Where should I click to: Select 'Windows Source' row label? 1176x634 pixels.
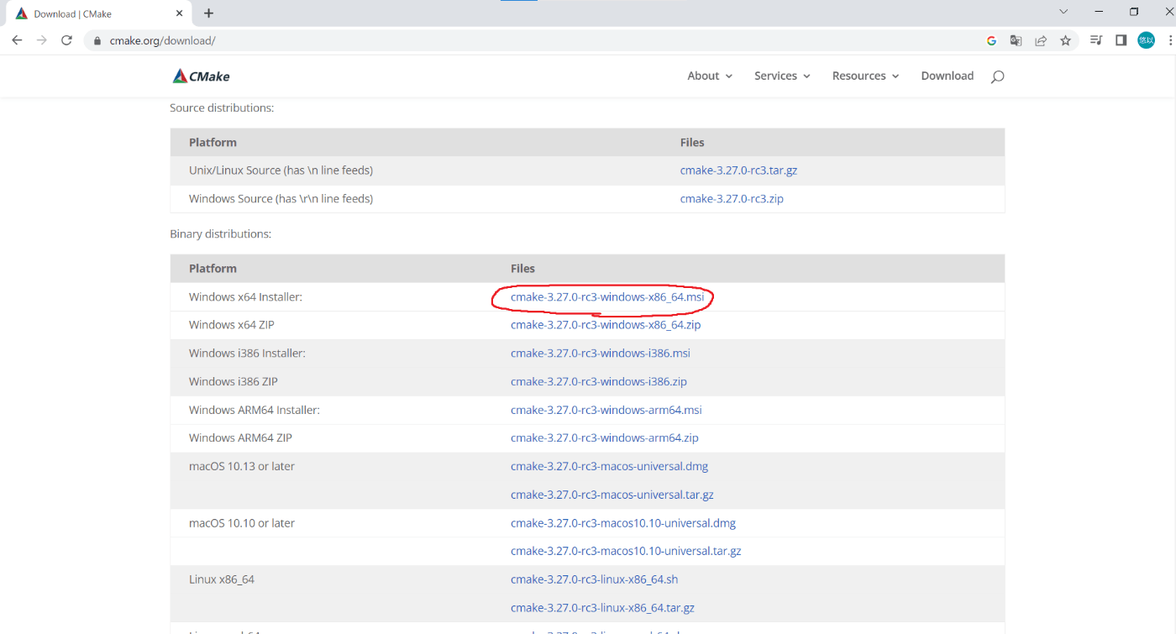pyautogui.click(x=281, y=199)
